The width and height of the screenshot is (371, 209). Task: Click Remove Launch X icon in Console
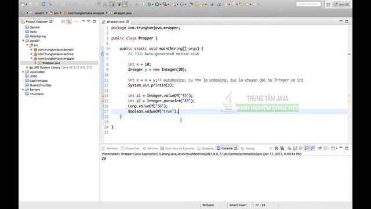point(276,149)
